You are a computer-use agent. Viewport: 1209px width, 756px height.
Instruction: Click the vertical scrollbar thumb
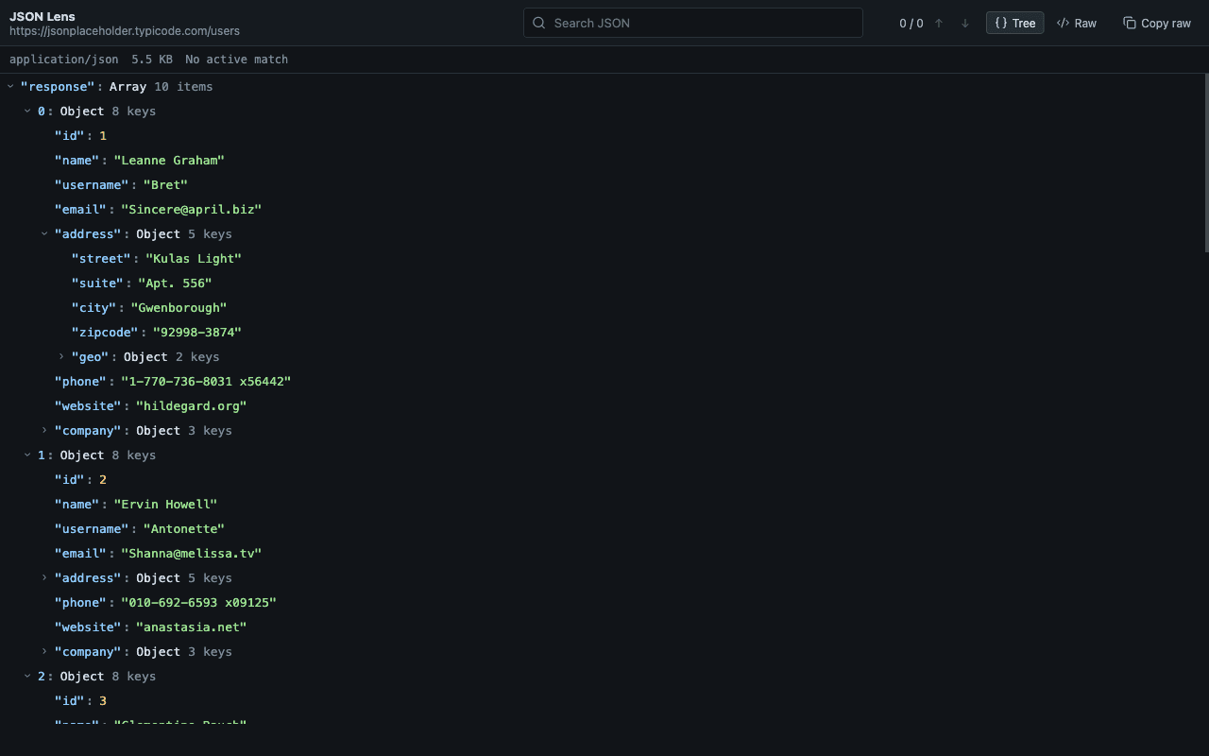1206,163
